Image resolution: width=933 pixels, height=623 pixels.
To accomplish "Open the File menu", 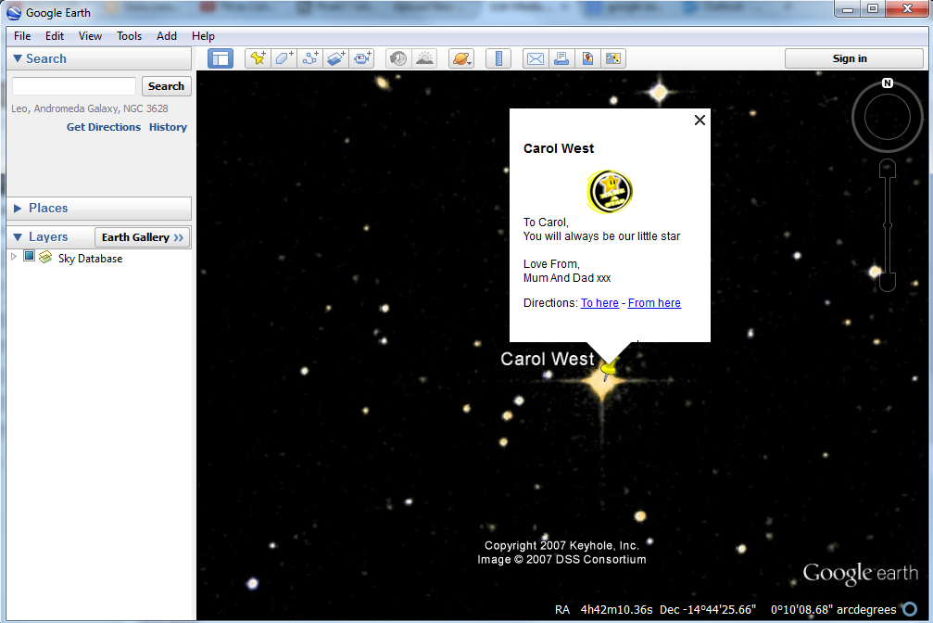I will point(22,36).
